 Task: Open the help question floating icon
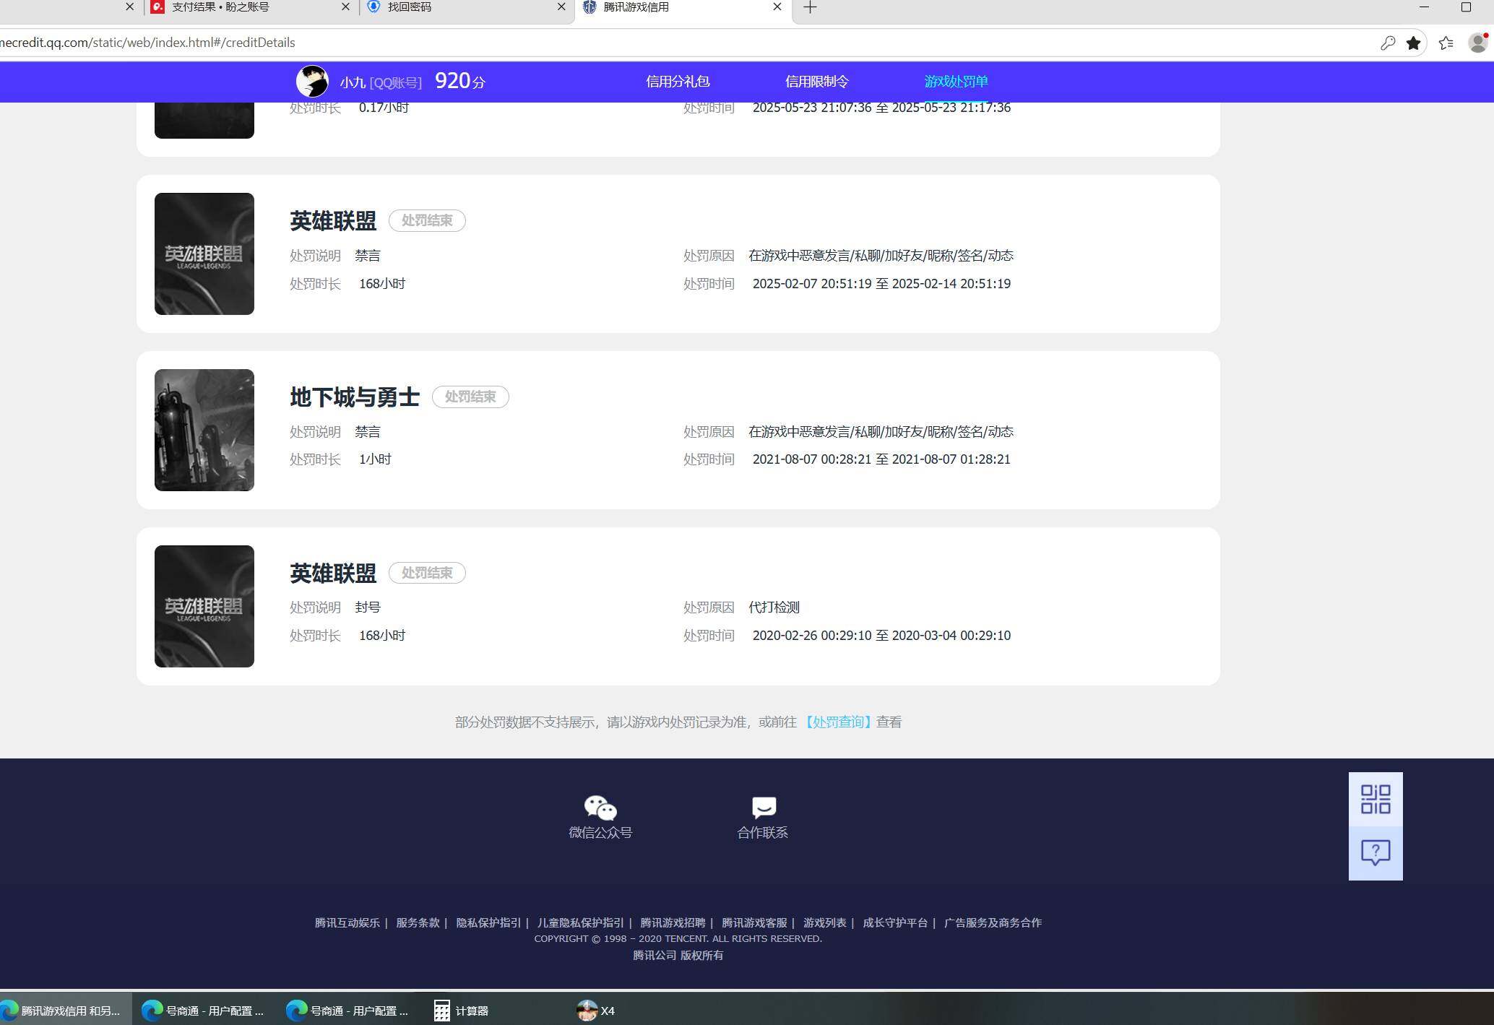point(1376,853)
